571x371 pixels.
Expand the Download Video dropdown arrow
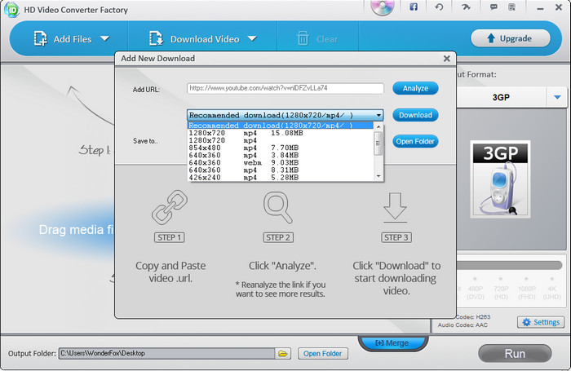[252, 38]
